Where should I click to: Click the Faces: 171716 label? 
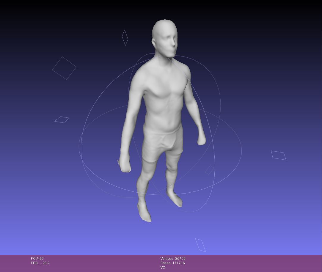tap(172, 263)
